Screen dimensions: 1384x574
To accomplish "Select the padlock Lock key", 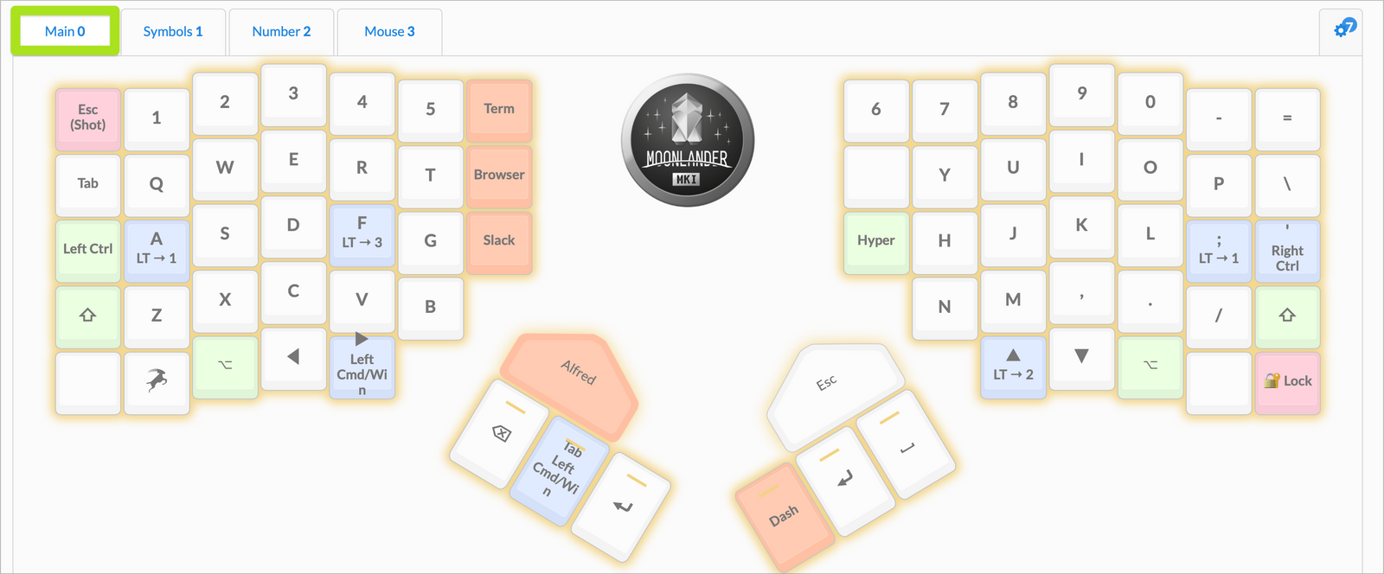I will pyautogui.click(x=1287, y=380).
